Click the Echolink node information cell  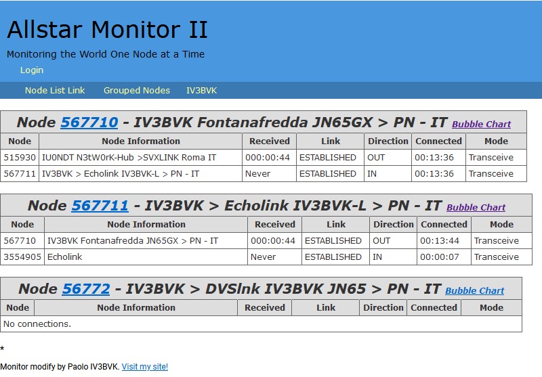tap(146, 257)
